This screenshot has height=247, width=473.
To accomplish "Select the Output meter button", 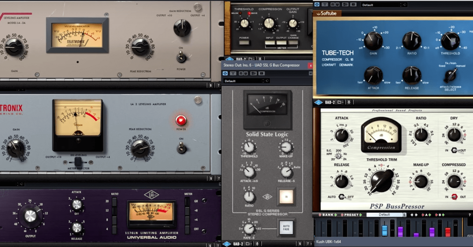I will click(281, 42).
